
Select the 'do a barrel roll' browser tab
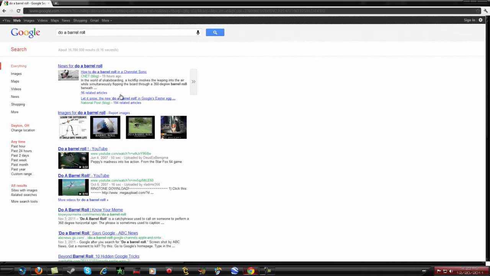[26, 3]
